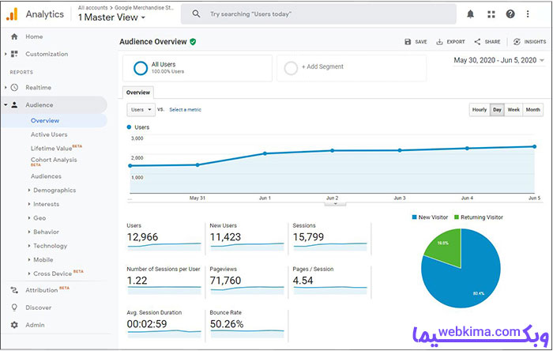This screenshot has height=351, width=553.
Task: Expand the Interests section
Action: pos(29,204)
